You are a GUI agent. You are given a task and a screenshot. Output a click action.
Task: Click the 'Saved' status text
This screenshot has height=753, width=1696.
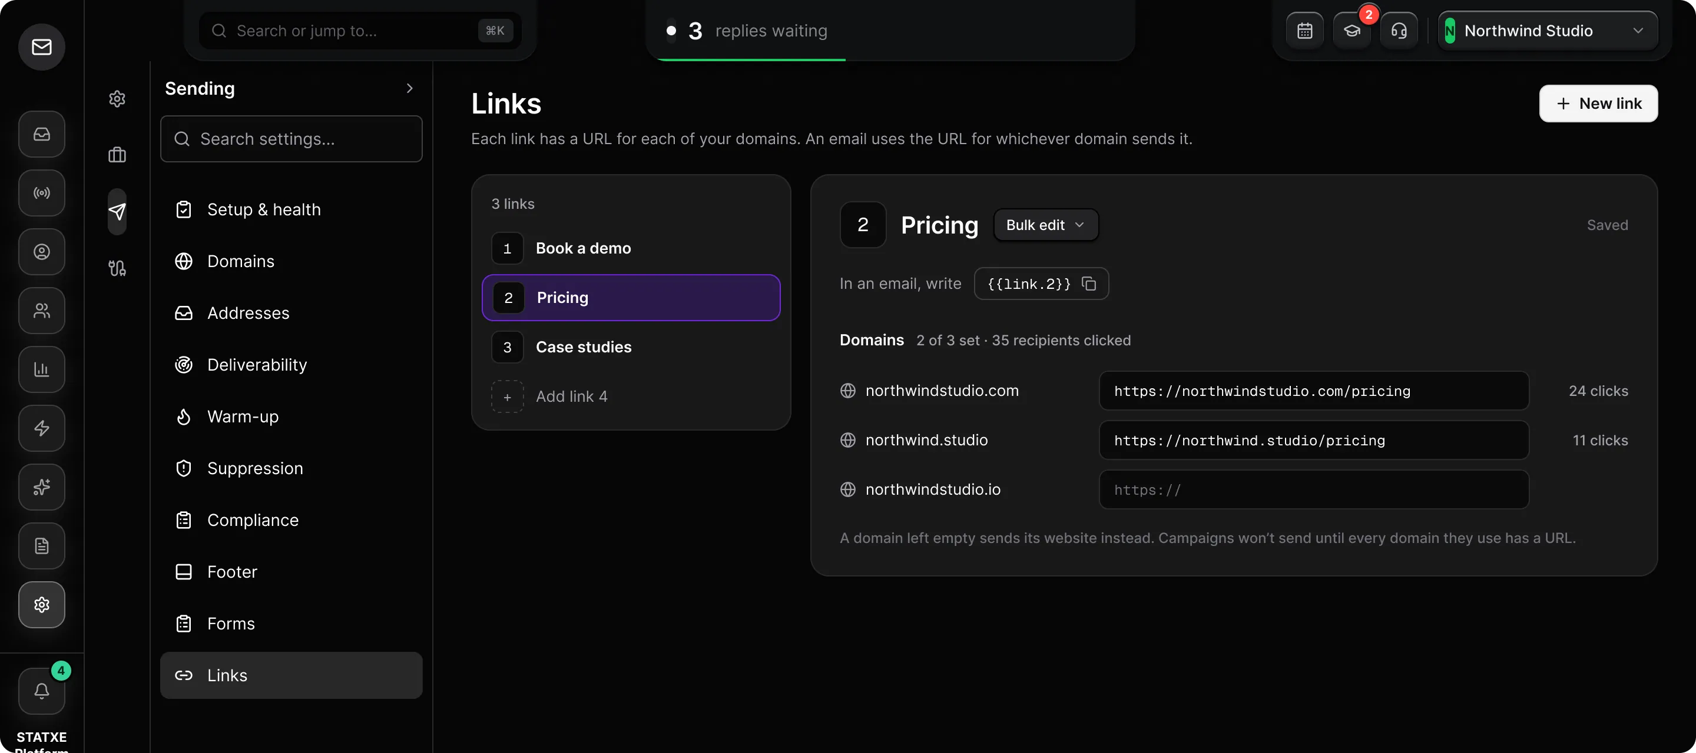(1607, 225)
